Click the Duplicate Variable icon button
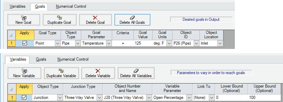Screen dimensions: 283x102 (61, 71)
